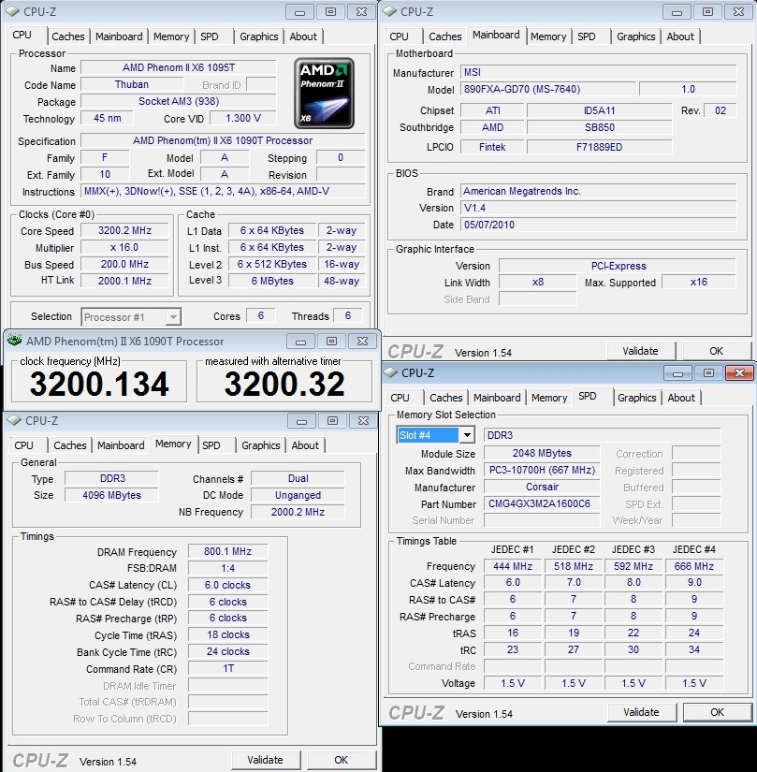Click the AMD Phenom II X6 processor logo
Viewport: 757px width, 772px height.
tap(324, 93)
